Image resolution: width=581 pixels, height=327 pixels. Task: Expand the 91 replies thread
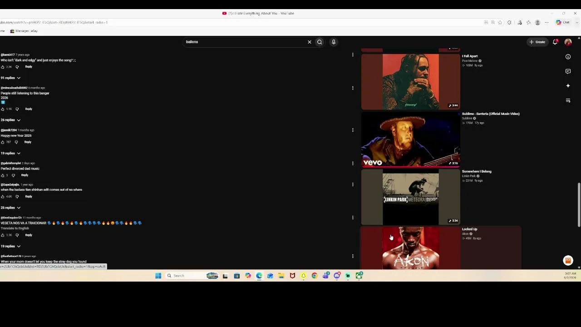tap(10, 78)
